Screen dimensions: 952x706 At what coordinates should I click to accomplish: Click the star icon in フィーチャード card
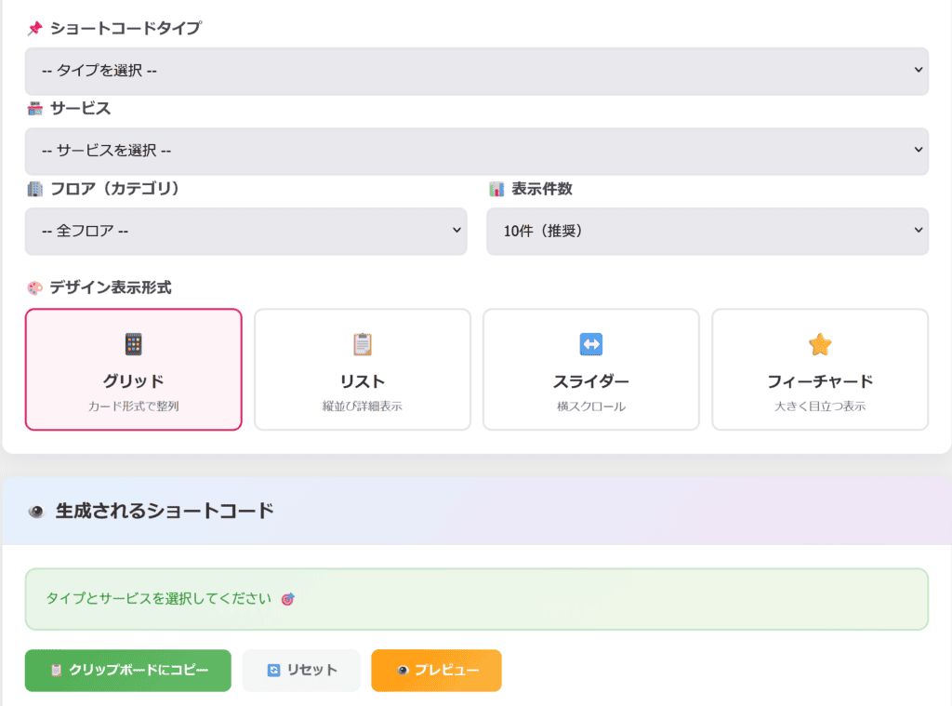(820, 345)
